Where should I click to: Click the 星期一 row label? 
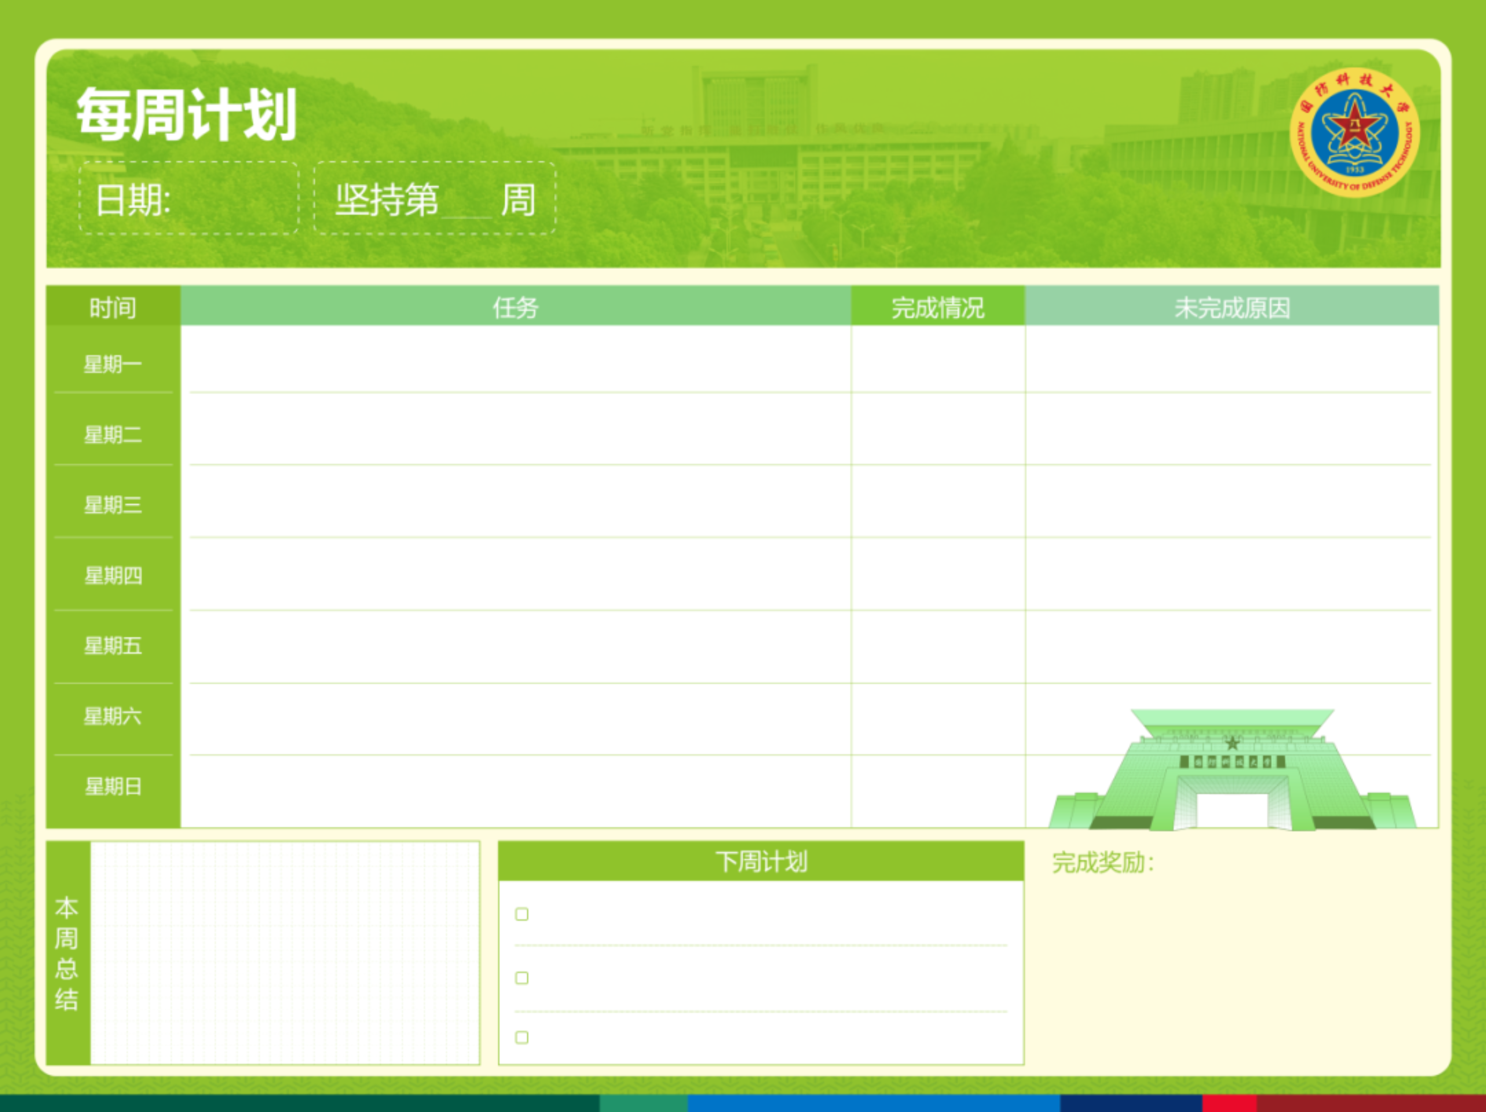pos(113,364)
